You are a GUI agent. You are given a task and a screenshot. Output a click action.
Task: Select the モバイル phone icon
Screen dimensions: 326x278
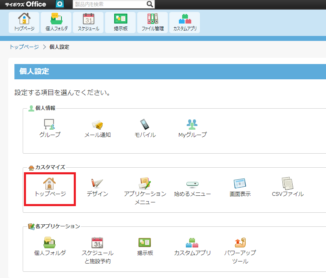tap(145, 124)
